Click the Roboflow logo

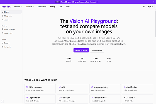click(x=6, y=7)
